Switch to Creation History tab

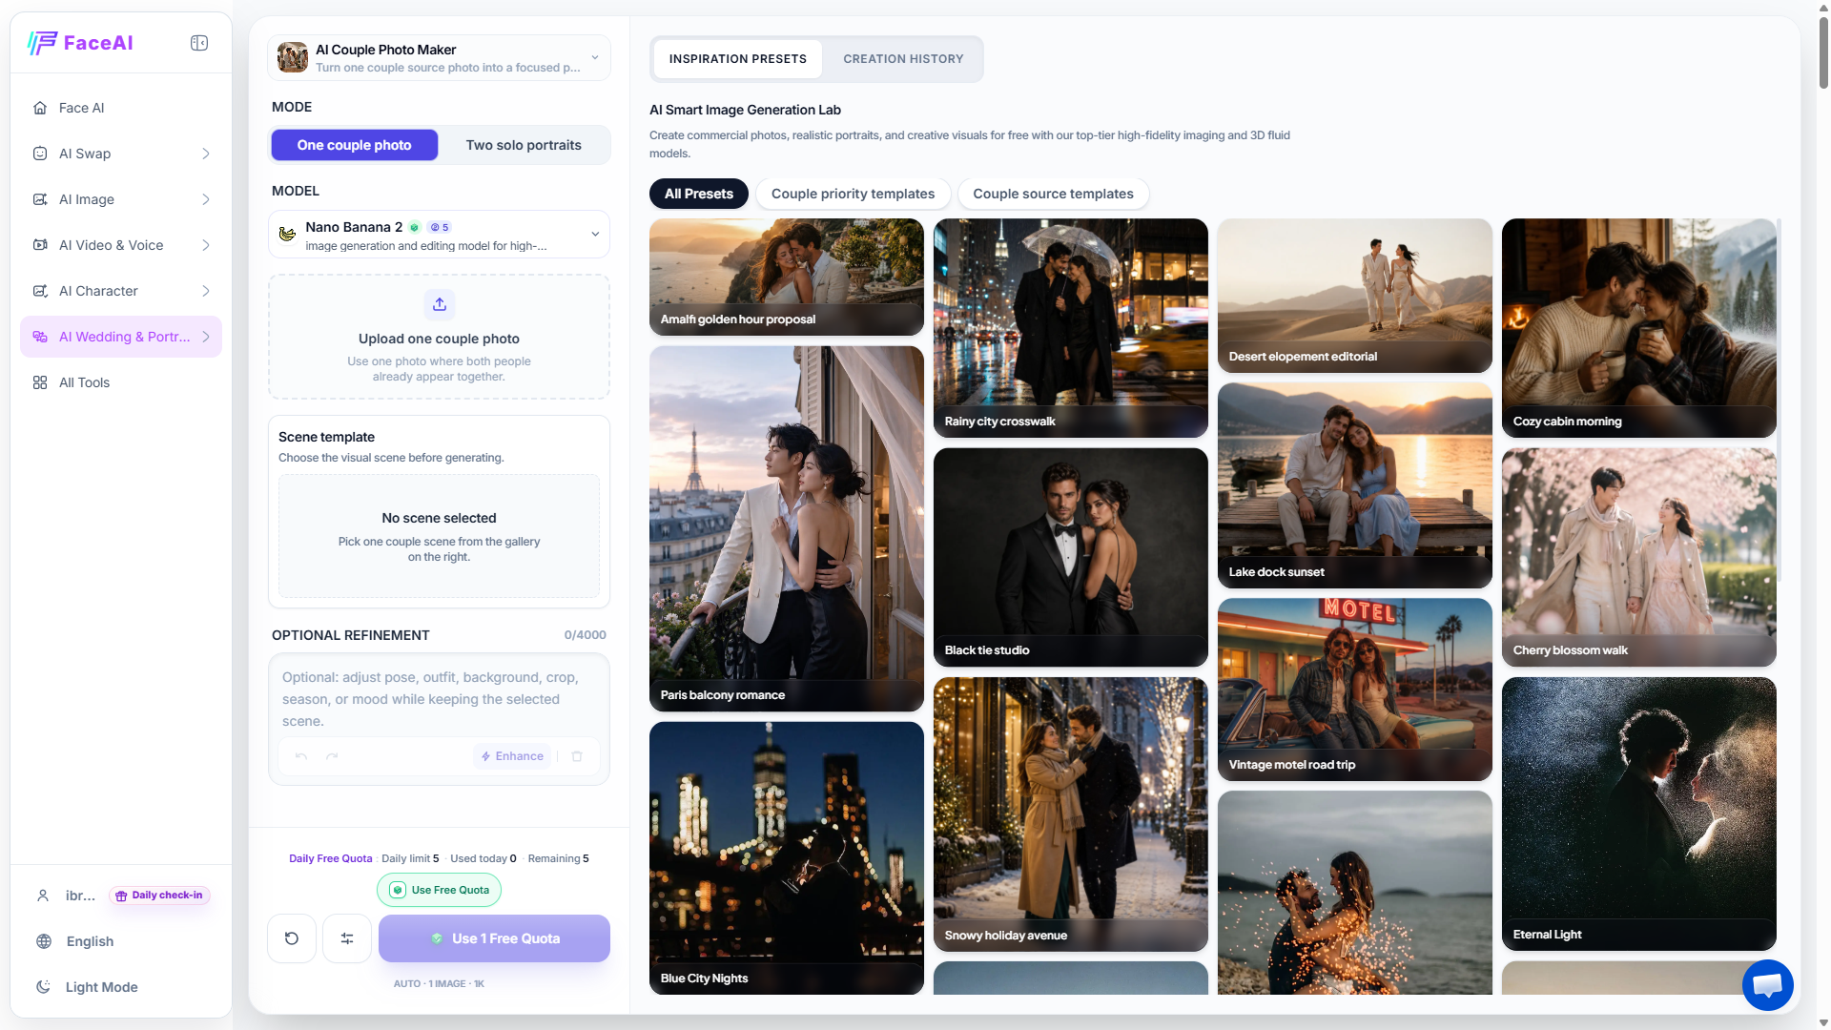pos(903,59)
